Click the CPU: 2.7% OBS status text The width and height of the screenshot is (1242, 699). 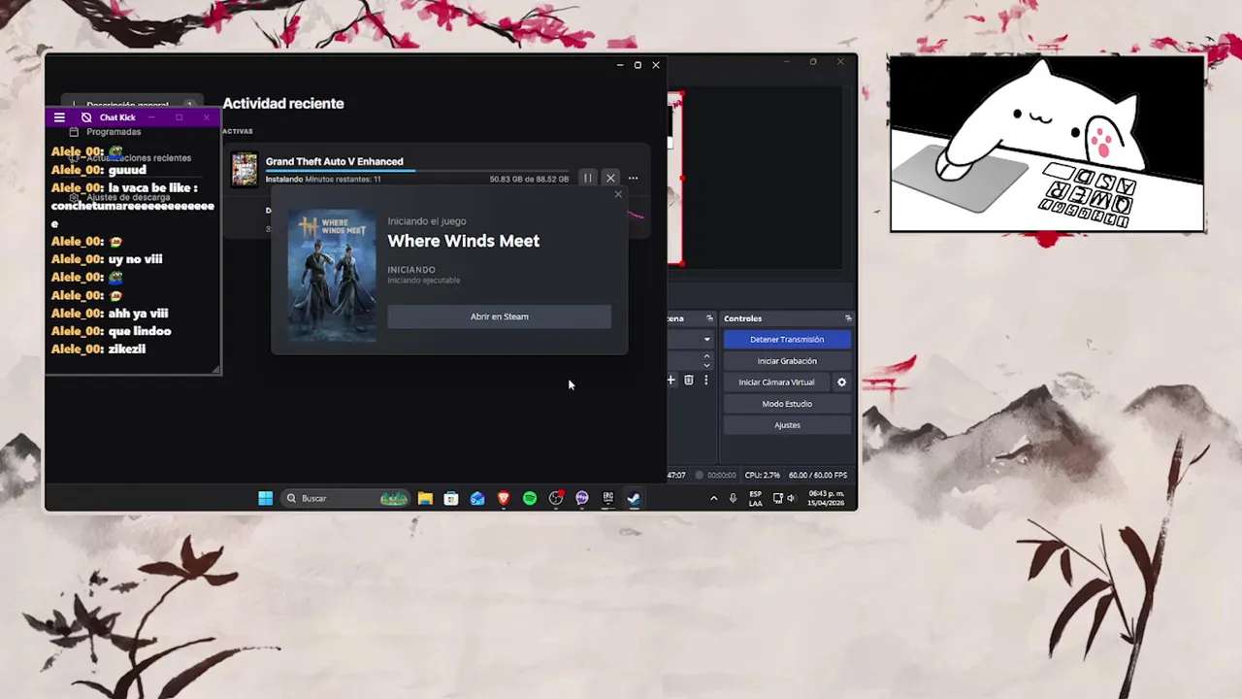763,476
